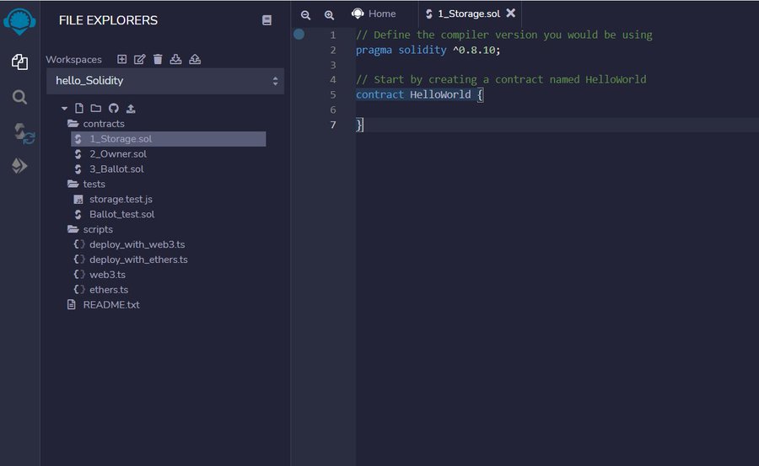Publish files to GitHub gist icon
This screenshot has width=759, height=466.
pyautogui.click(x=113, y=108)
